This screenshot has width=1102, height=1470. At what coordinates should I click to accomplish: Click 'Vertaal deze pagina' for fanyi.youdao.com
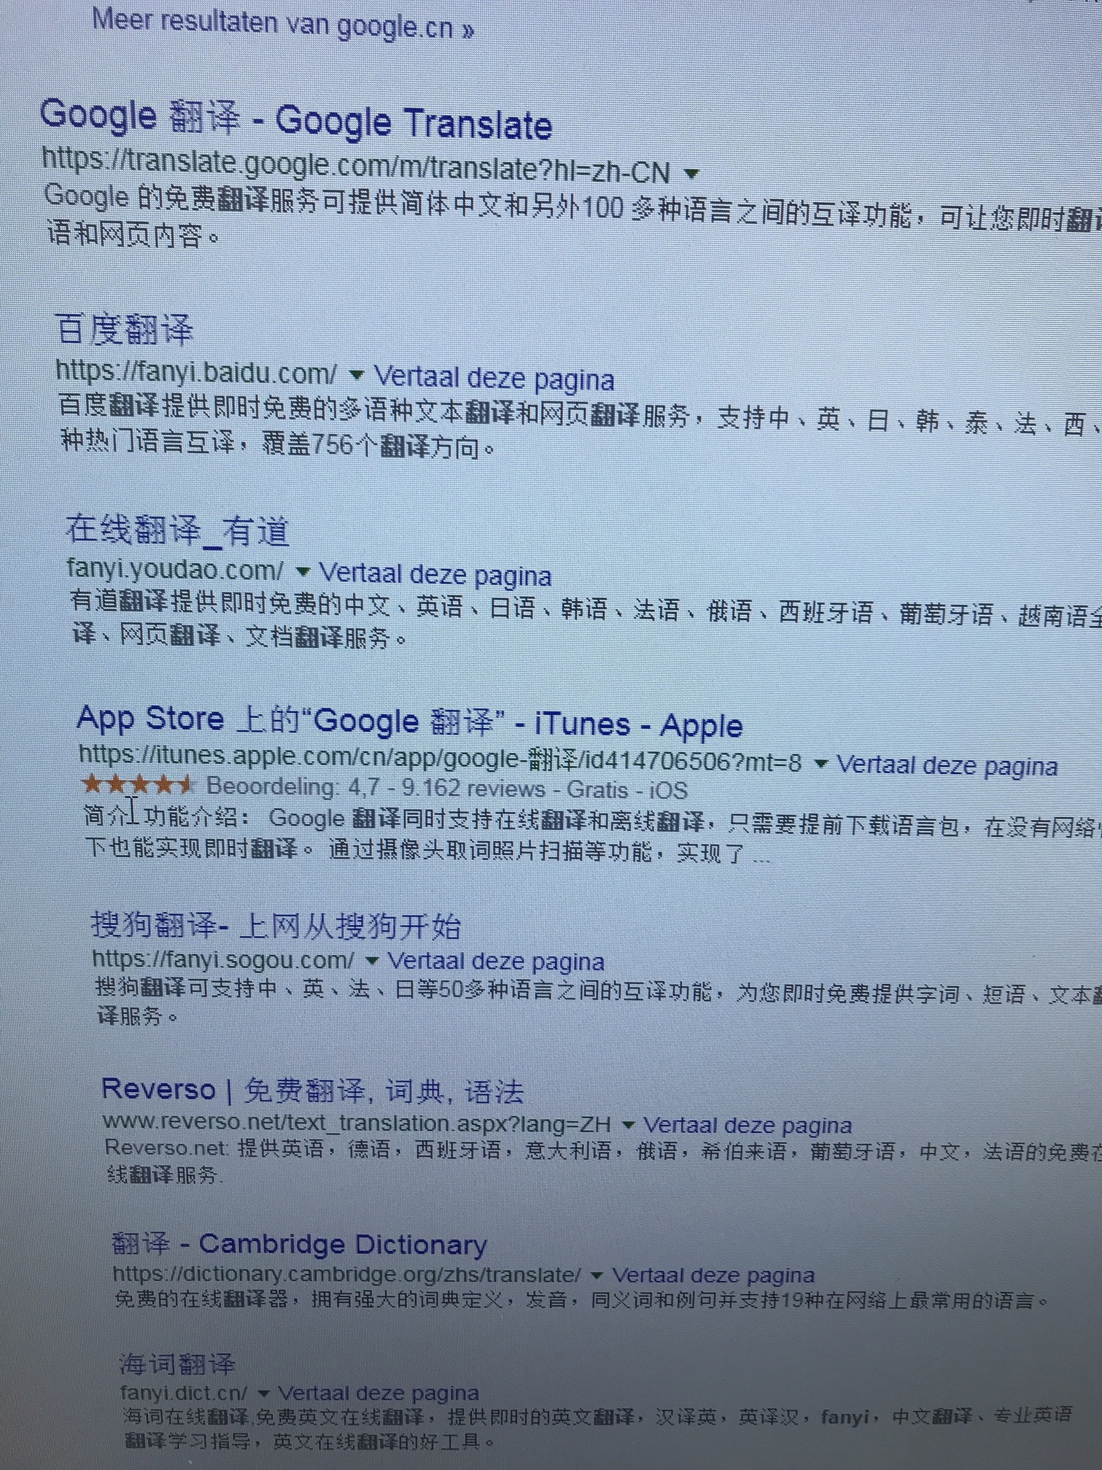435,575
